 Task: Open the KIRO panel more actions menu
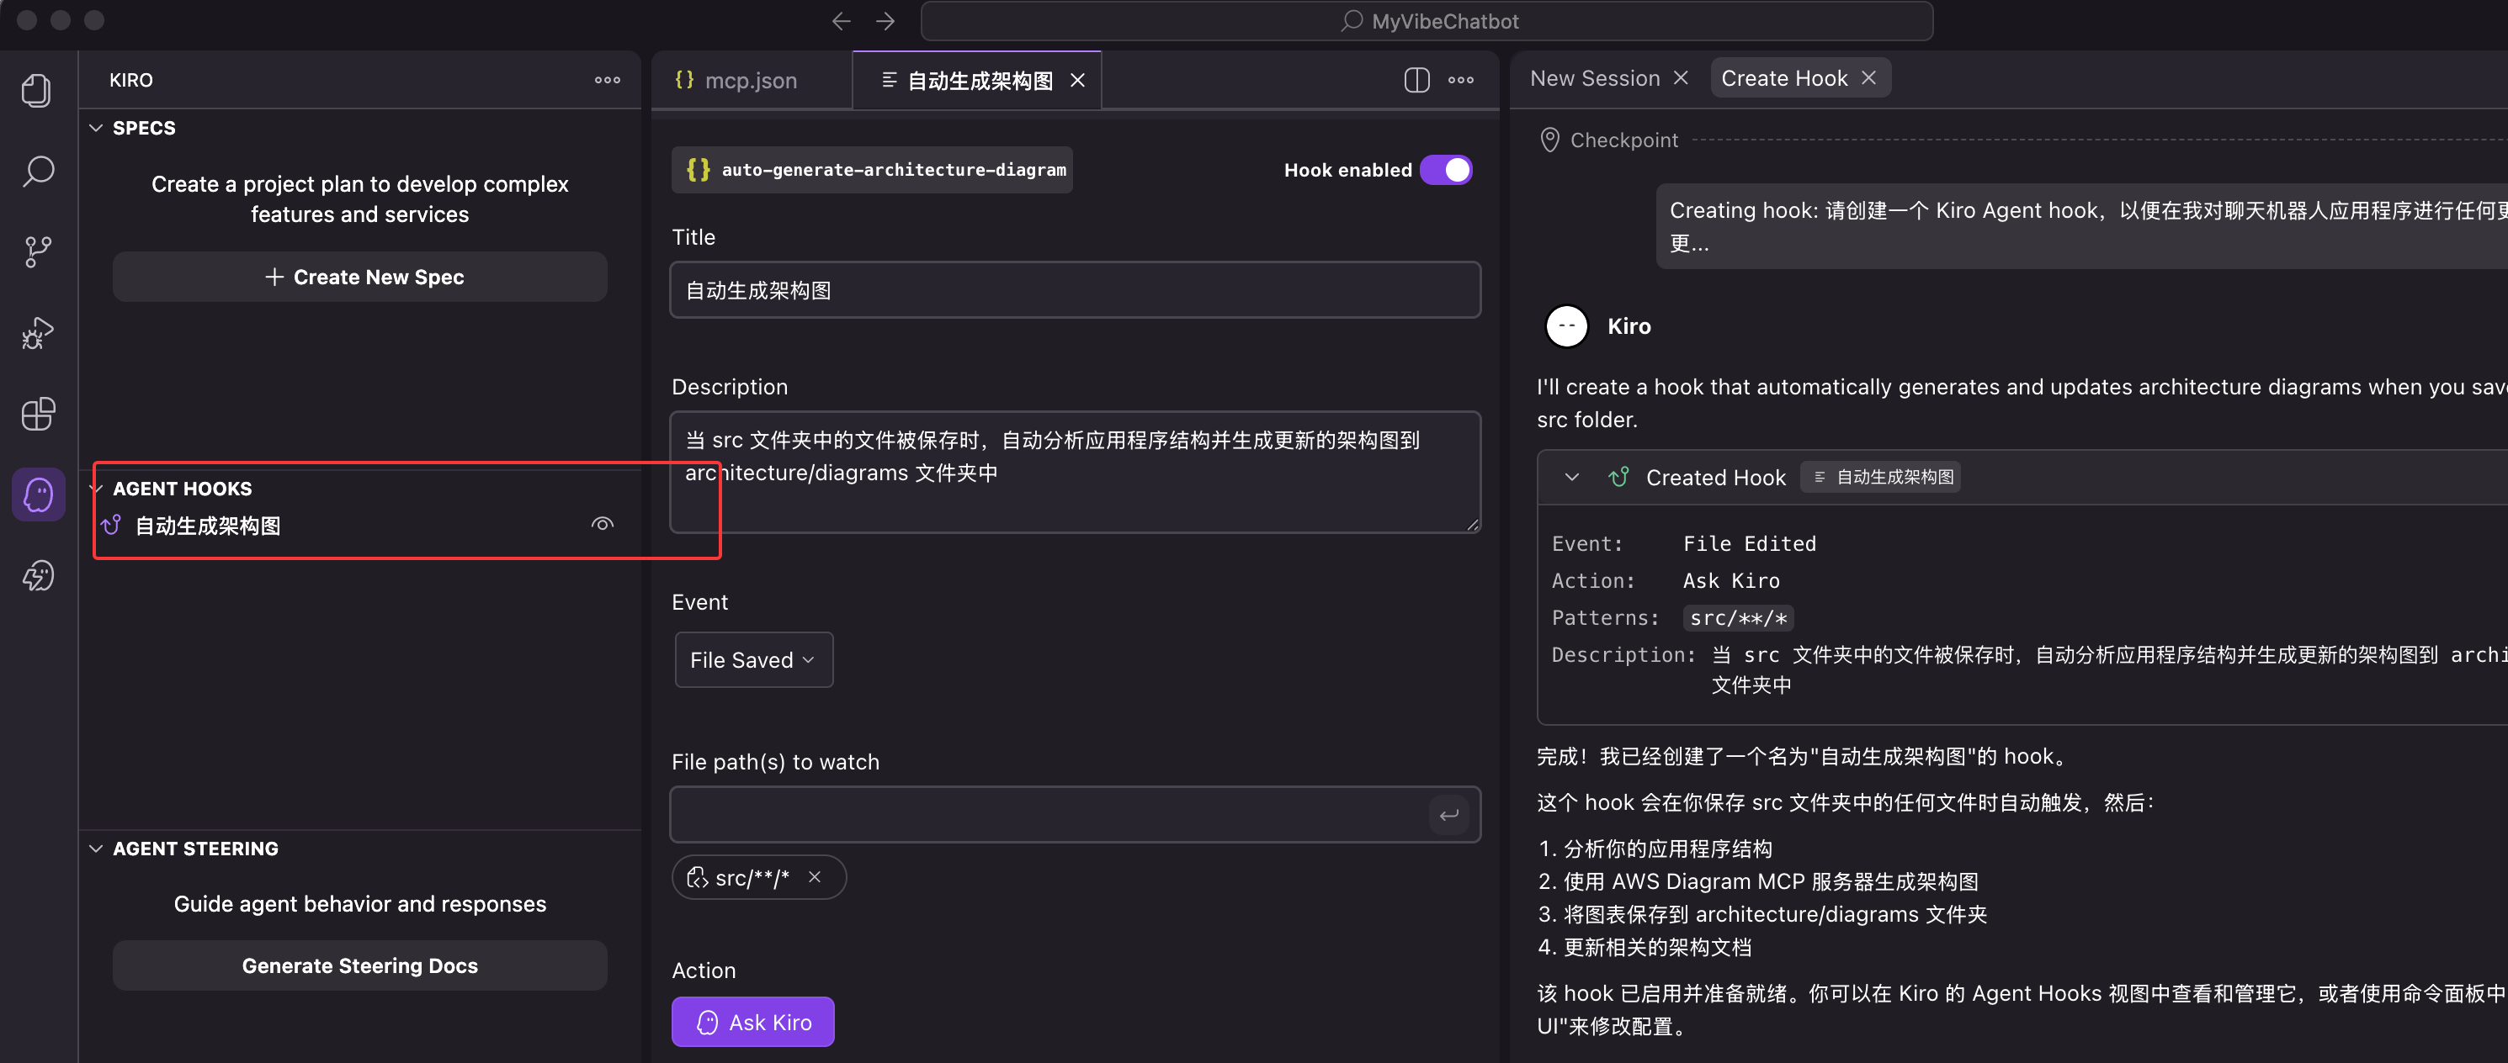tap(608, 80)
